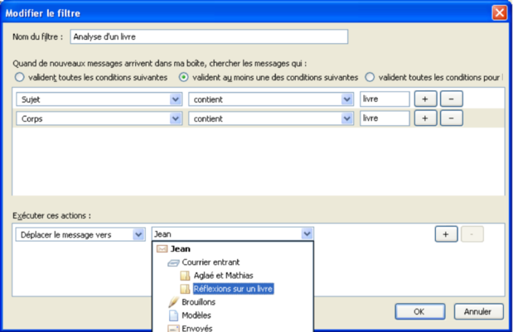The height and width of the screenshot is (332, 513).
Task: Click the filter name field 'Analyse d'un livre'
Action: 209,36
